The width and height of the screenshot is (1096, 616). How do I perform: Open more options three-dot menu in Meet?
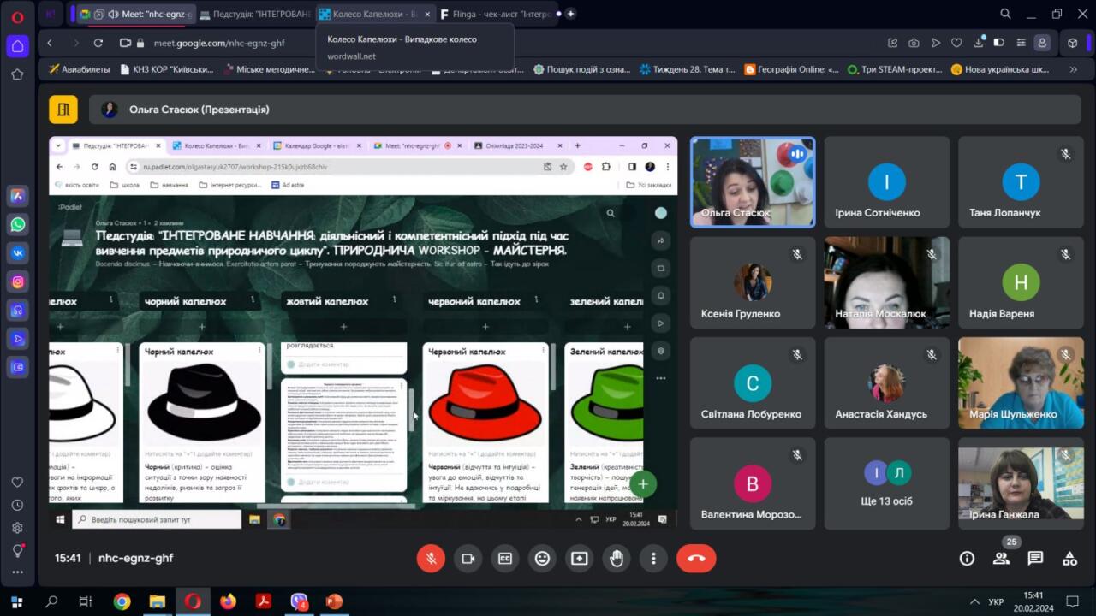tap(653, 559)
